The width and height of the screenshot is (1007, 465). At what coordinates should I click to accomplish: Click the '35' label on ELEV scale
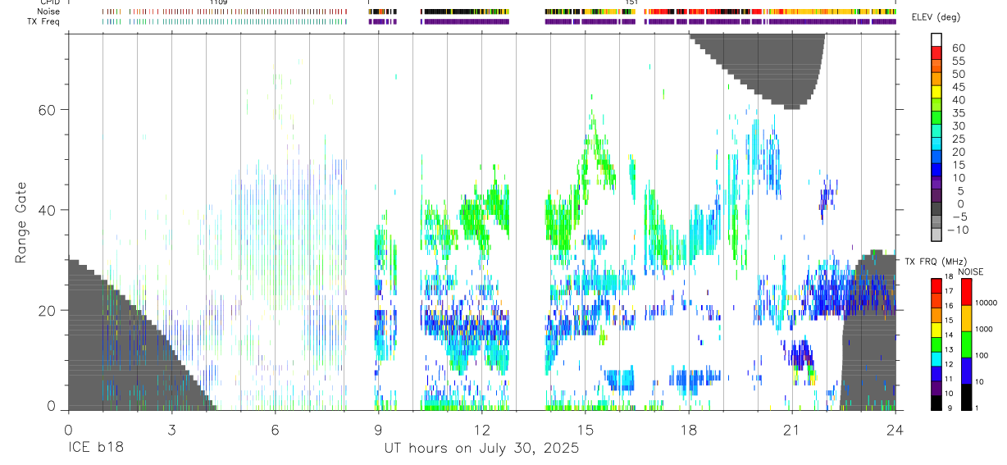pyautogui.click(x=958, y=113)
